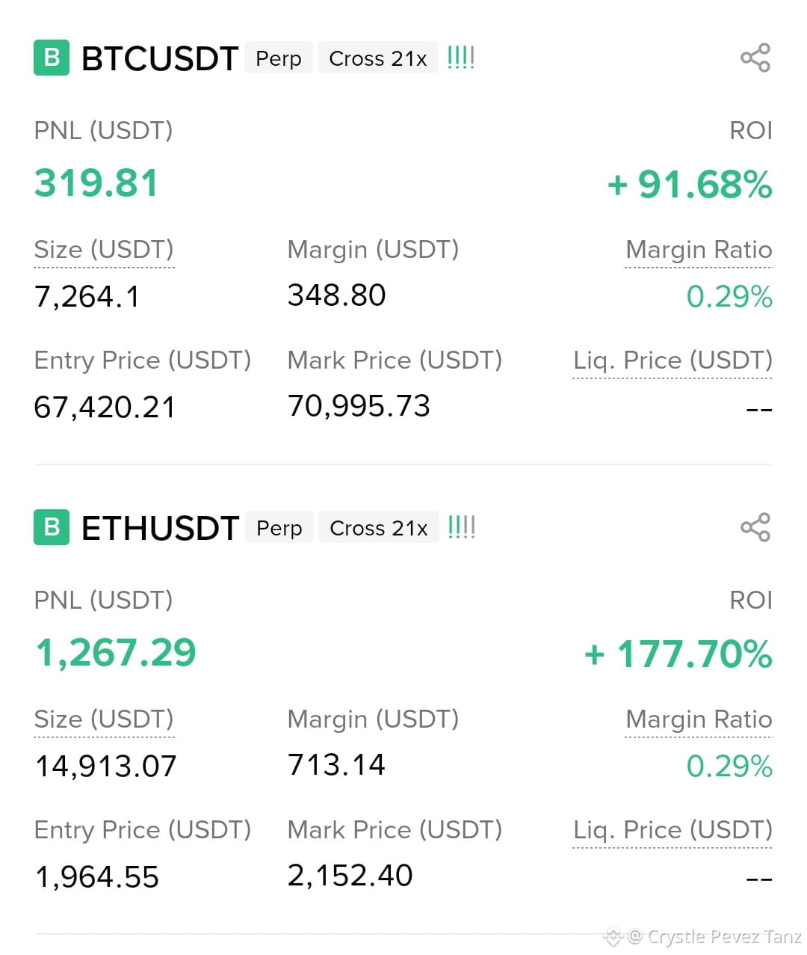
Task: Tap the share icon for ETHUSDT position
Action: tap(755, 527)
